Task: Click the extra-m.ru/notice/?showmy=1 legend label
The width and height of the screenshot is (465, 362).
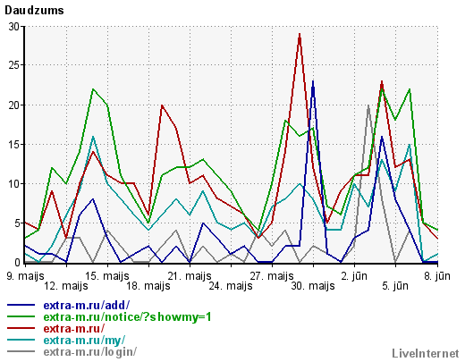Action: tap(127, 316)
